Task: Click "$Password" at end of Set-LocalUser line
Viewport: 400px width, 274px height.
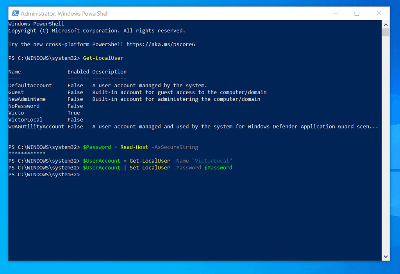Action: [x=218, y=168]
